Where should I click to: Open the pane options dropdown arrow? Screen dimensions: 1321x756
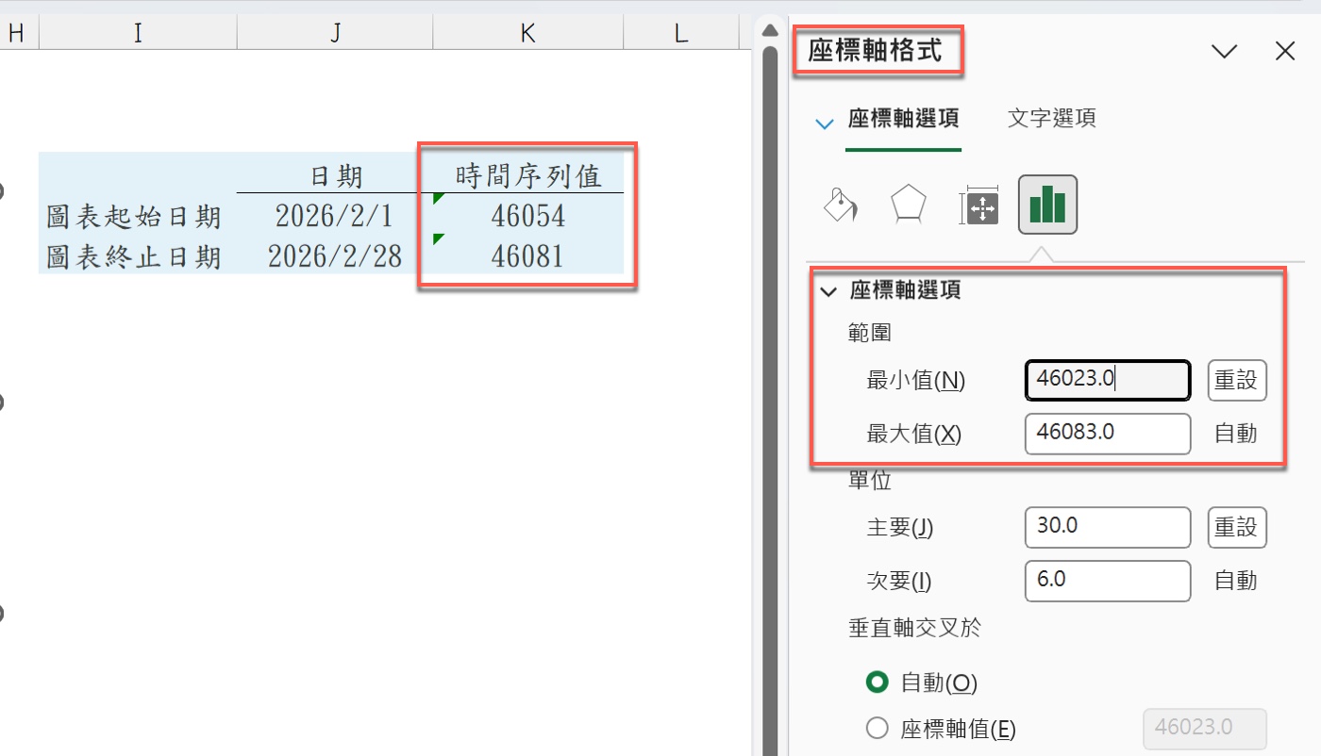[1225, 52]
